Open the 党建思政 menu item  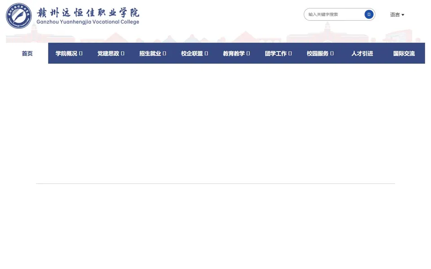click(108, 53)
